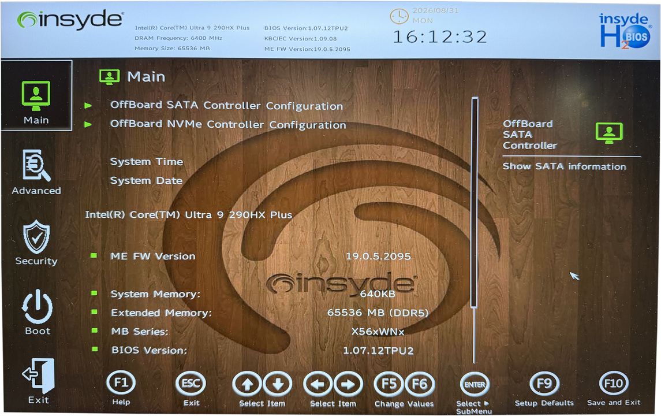The width and height of the screenshot is (661, 416).
Task: Click the F6 Change Values icon
Action: [420, 384]
